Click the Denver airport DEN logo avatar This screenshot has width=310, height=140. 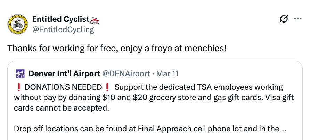[x=20, y=73]
